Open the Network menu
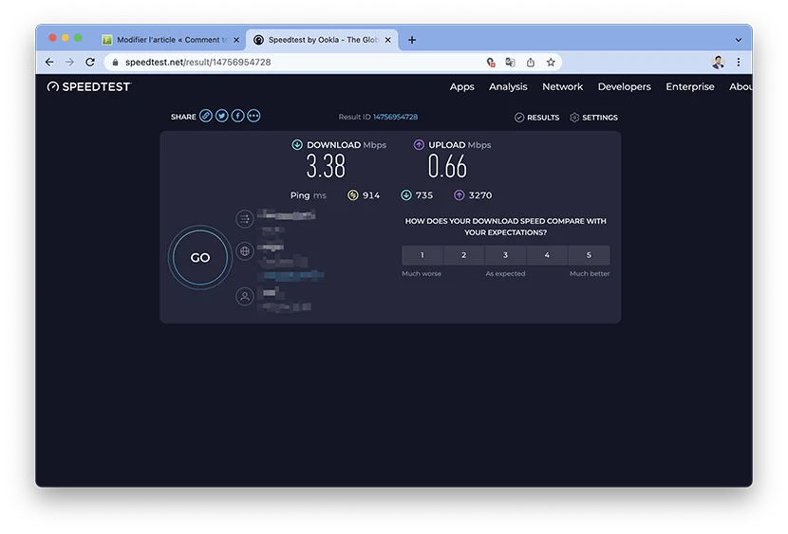Screen dimensions: 788x534 click(x=562, y=87)
